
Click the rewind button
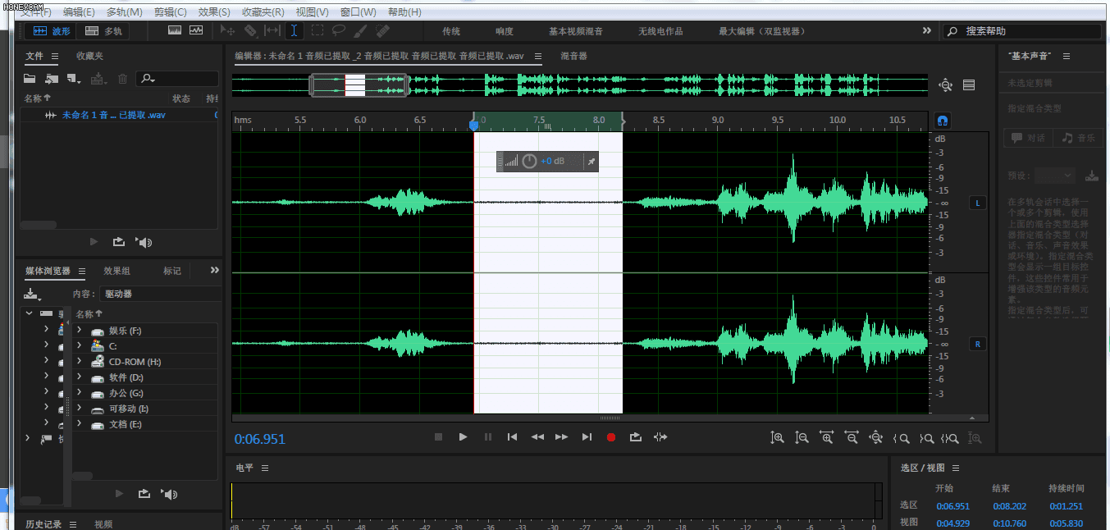pos(537,437)
